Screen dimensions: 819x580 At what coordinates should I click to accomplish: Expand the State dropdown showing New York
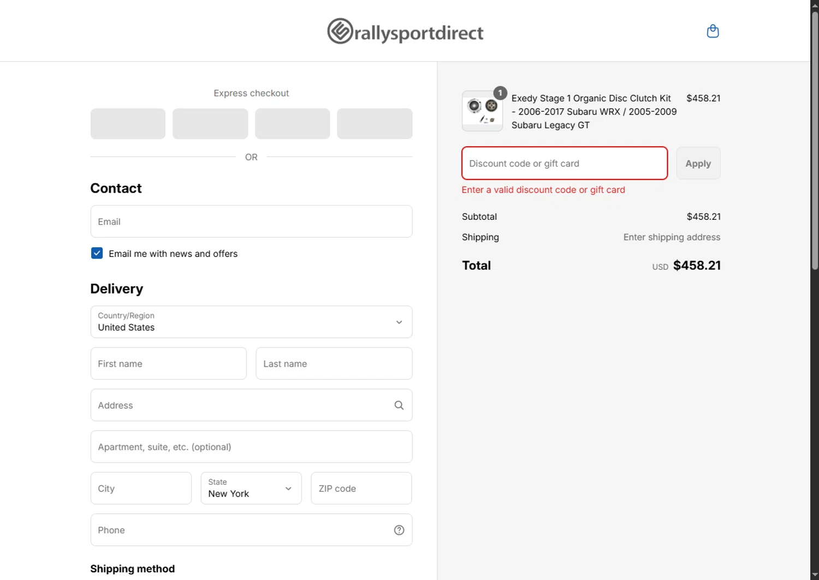(251, 488)
